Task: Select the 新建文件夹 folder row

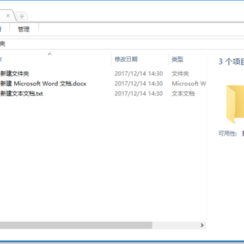Action: [x=15, y=74]
